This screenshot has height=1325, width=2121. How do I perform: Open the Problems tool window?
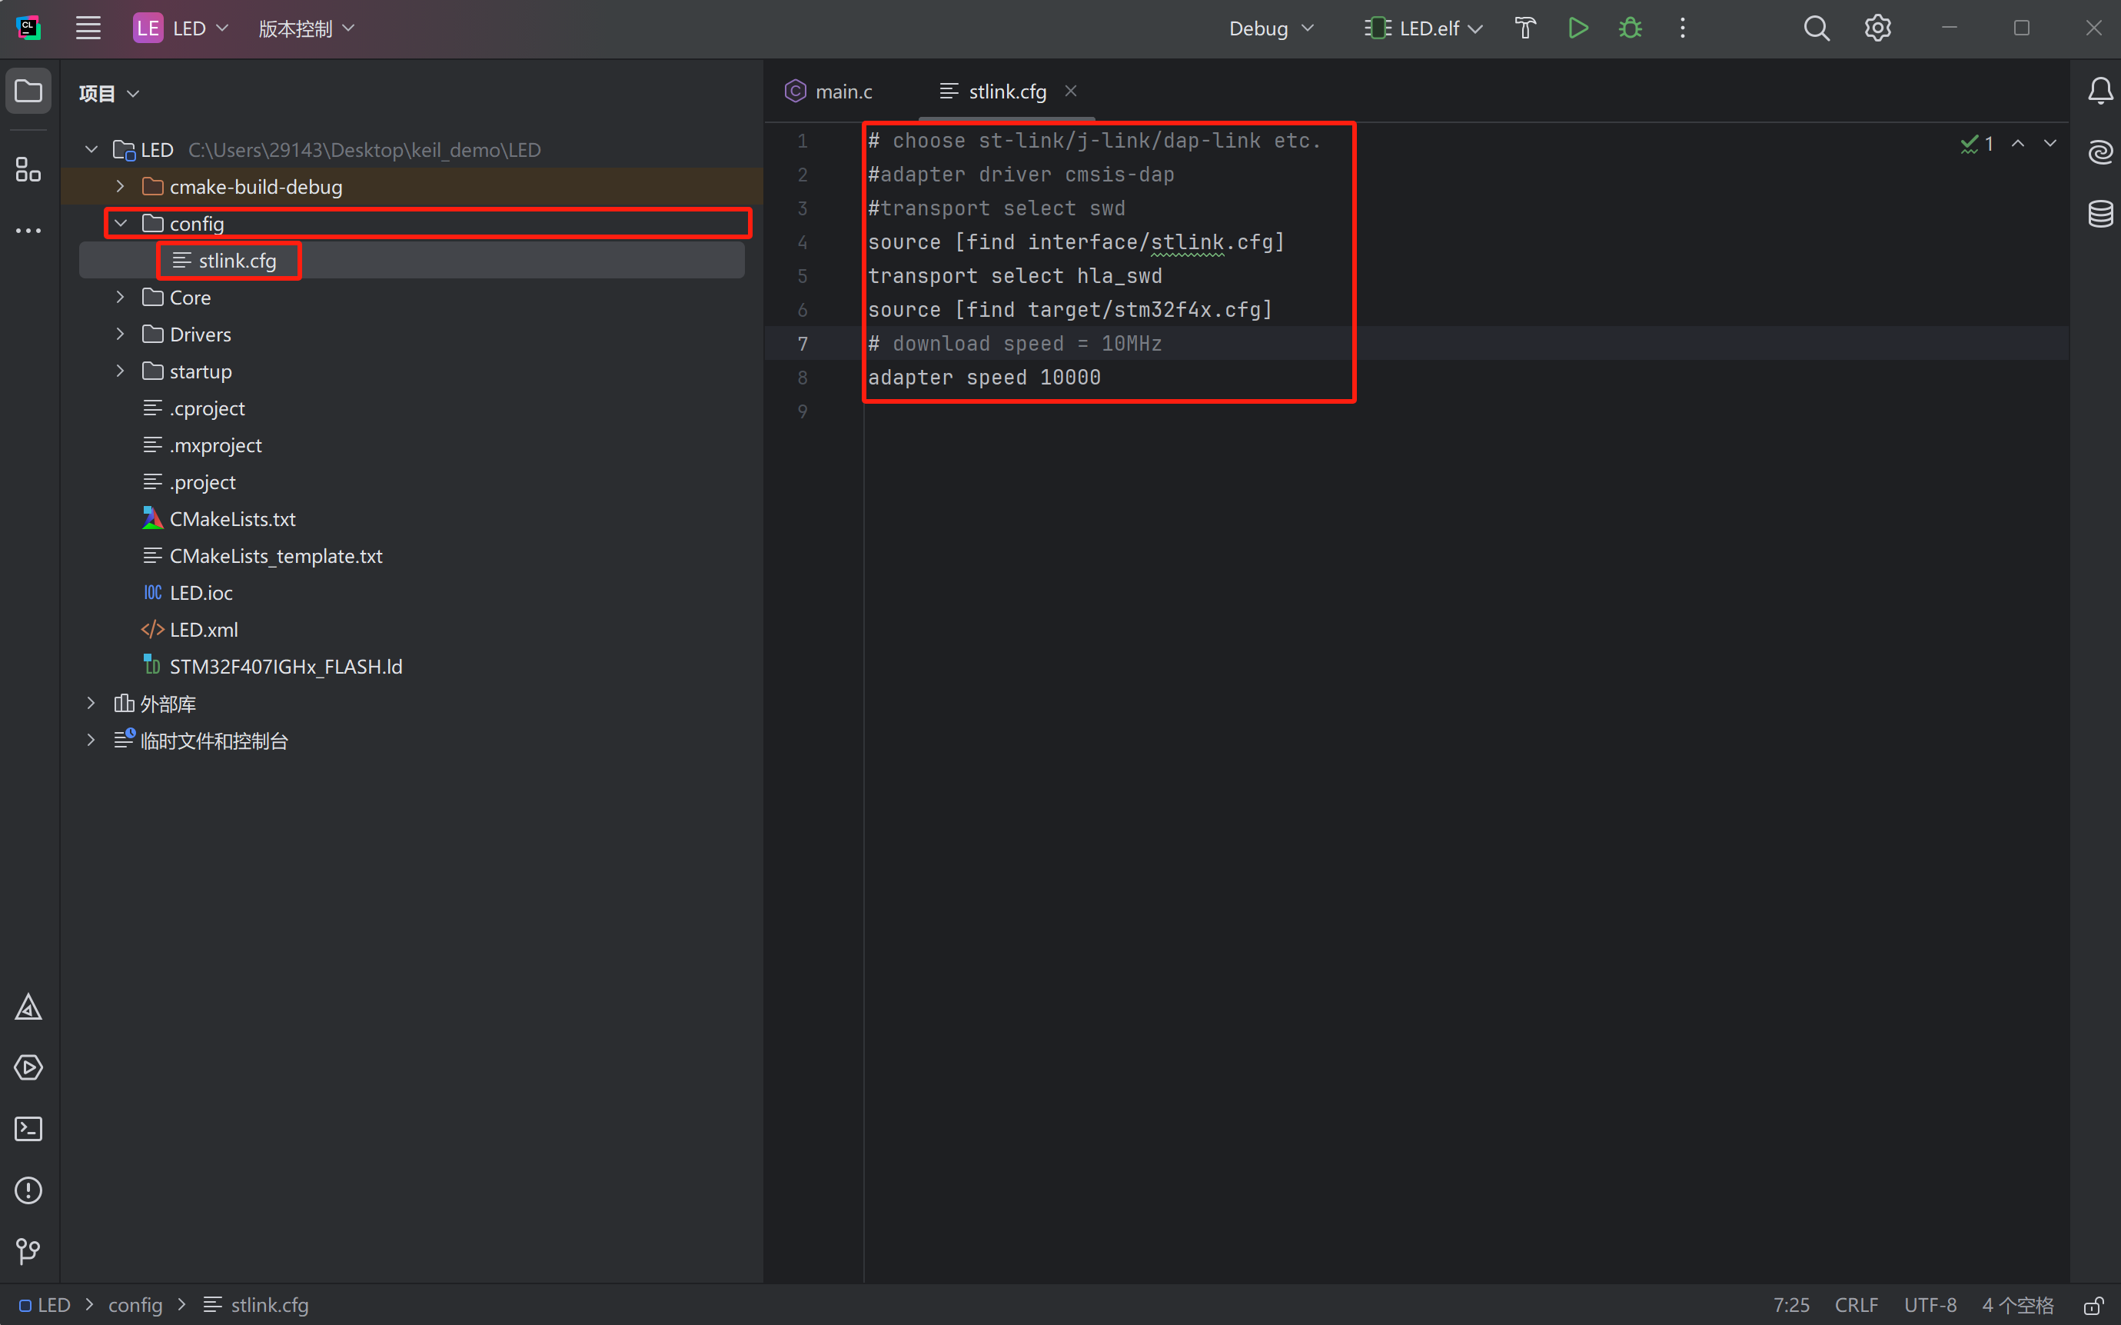tap(28, 1190)
